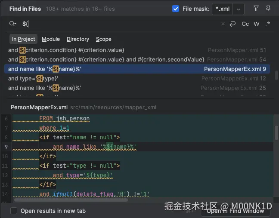The image size is (279, 218).
Task: Click code line FROM jsh_person
Action: [x=65, y=119]
